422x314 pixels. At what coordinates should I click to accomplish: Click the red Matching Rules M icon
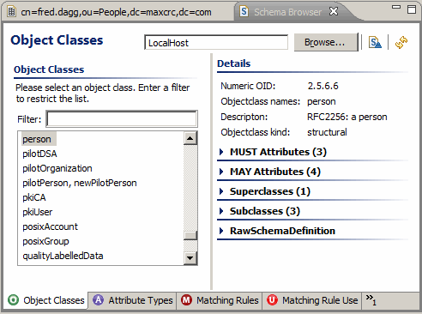tap(186, 300)
